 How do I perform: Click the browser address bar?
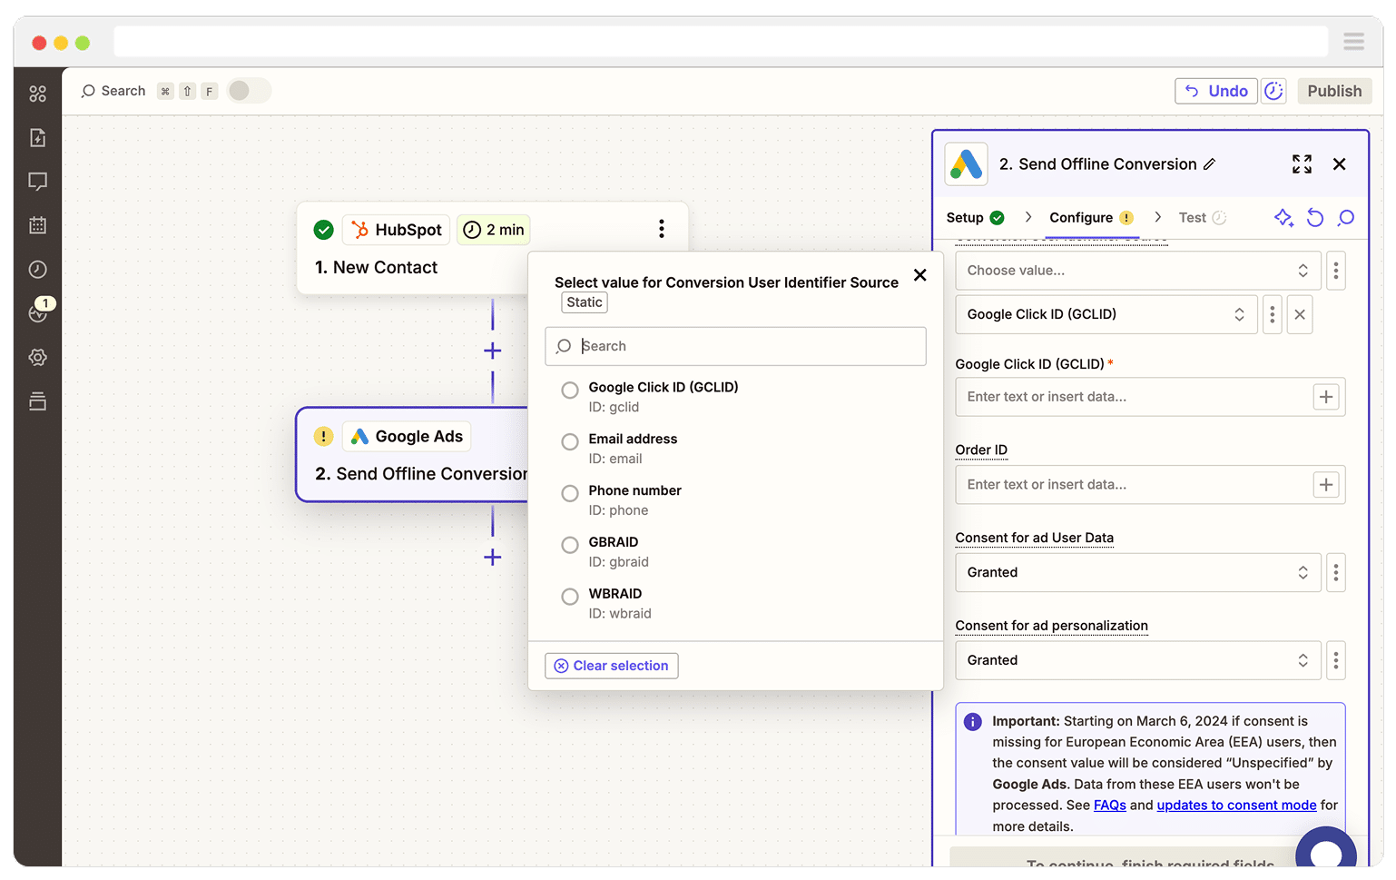point(721,41)
